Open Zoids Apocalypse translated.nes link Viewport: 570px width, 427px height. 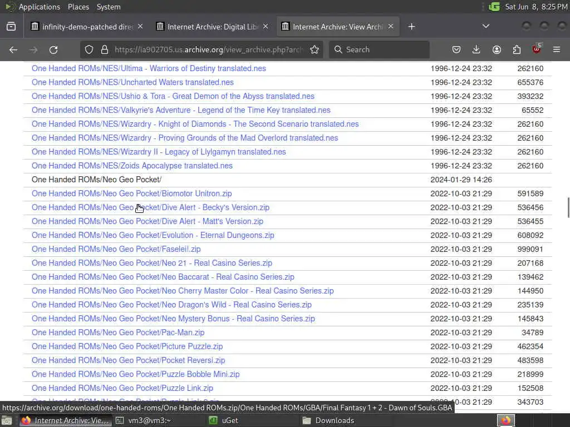click(132, 166)
